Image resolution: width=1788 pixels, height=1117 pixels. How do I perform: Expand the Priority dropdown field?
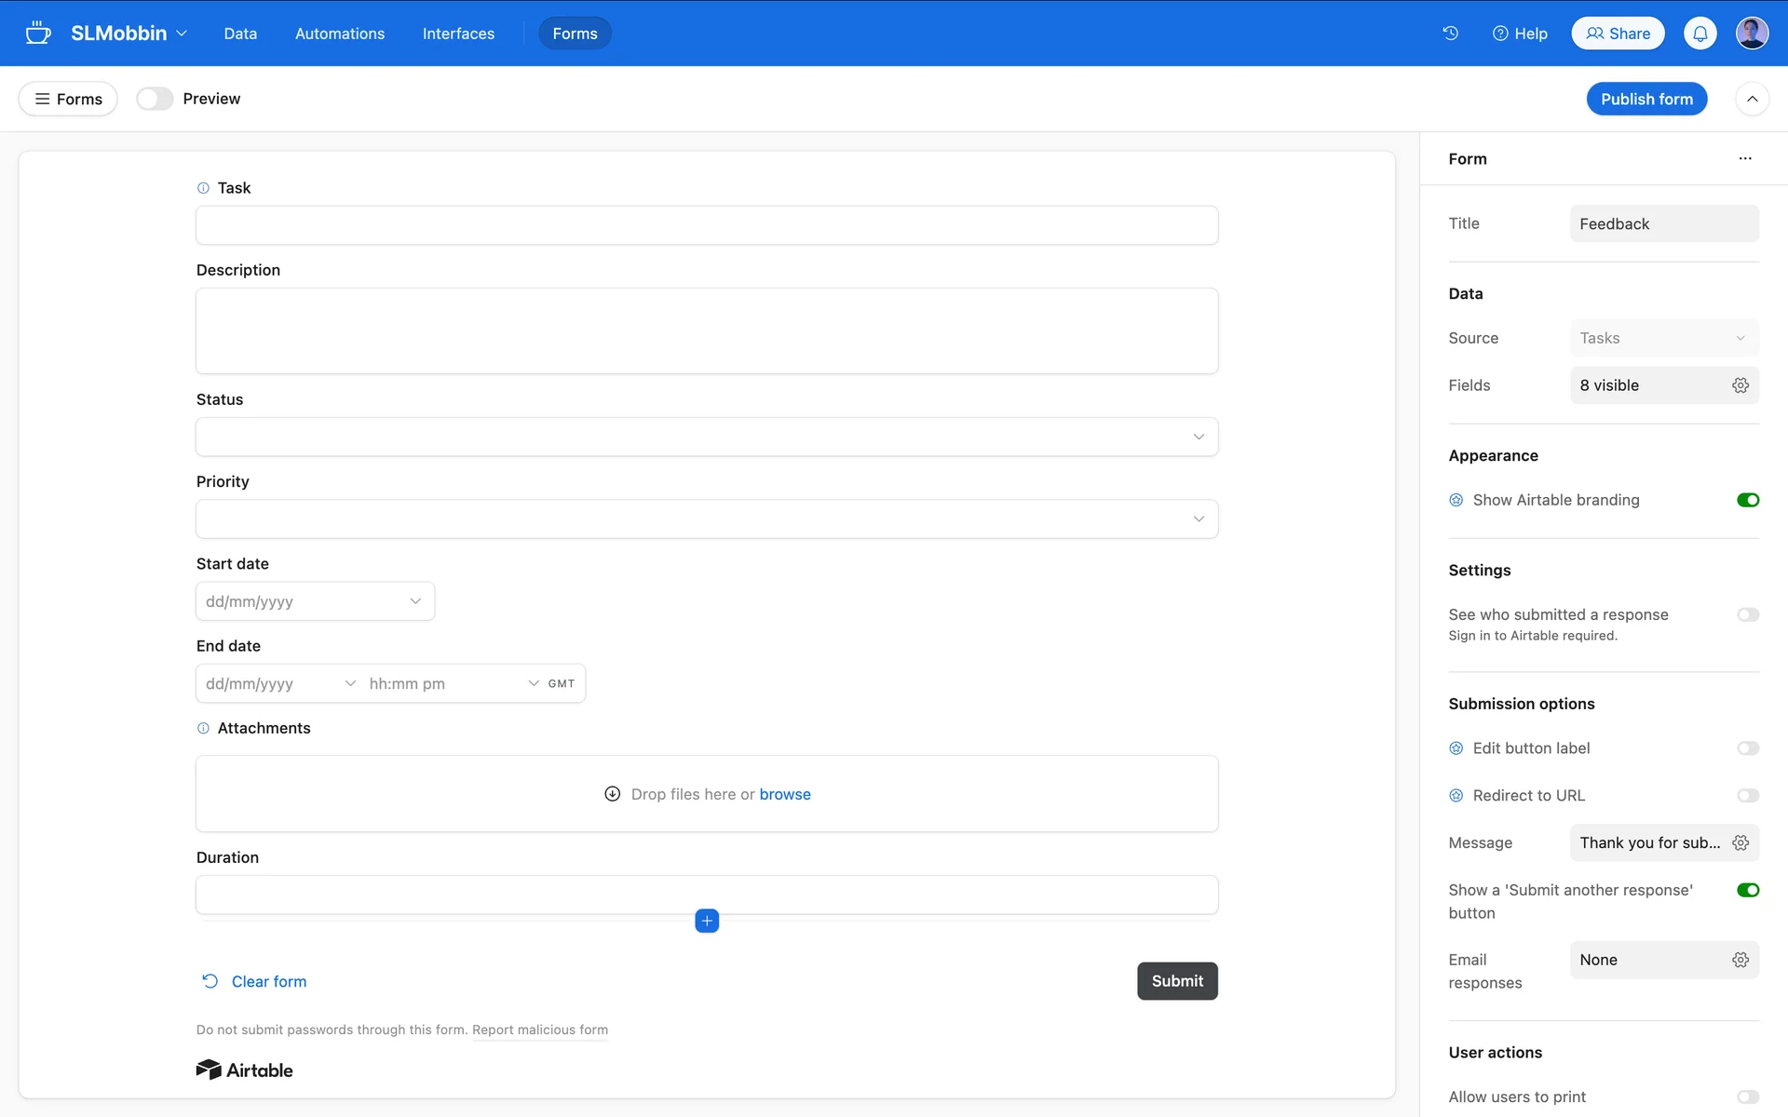tap(706, 518)
